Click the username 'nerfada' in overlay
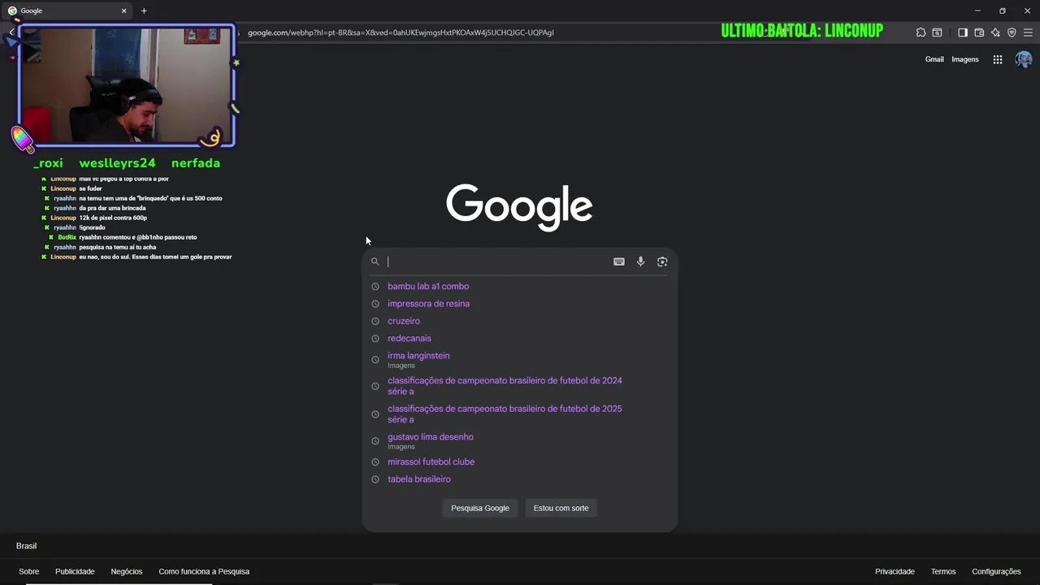Viewport: 1040px width, 585px height. point(196,163)
